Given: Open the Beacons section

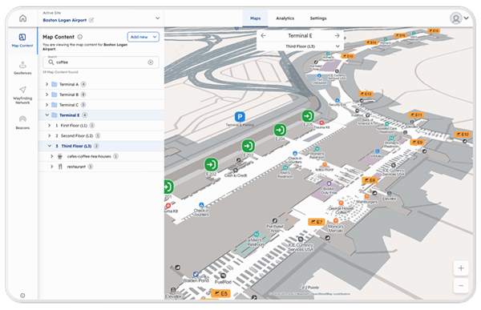Looking at the screenshot, I should coord(22,123).
